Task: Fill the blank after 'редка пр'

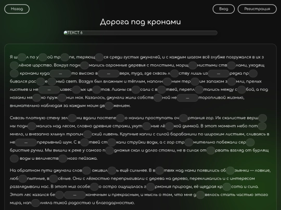Action: [x=253, y=74]
